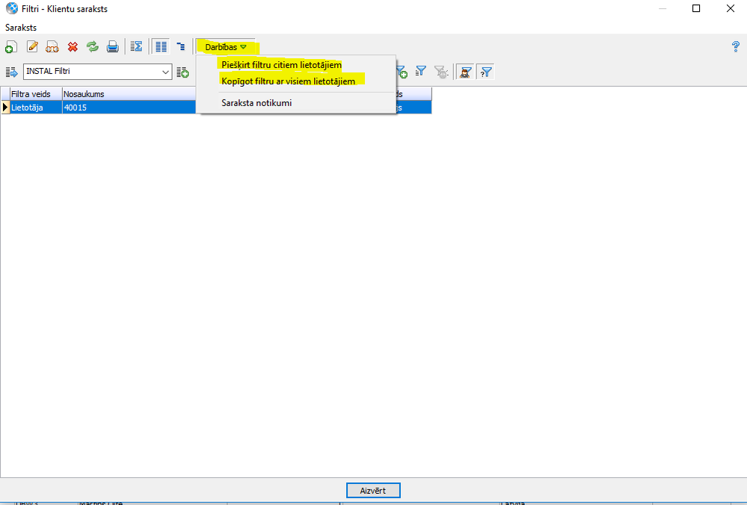The width and height of the screenshot is (747, 505).
Task: Click the Aizvērt button
Action: click(373, 490)
